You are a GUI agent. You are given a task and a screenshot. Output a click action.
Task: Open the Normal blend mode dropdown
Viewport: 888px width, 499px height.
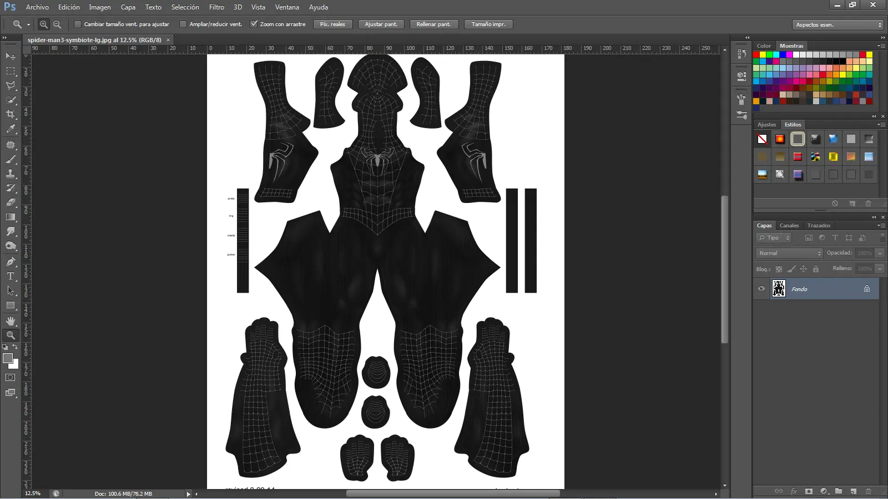click(789, 253)
